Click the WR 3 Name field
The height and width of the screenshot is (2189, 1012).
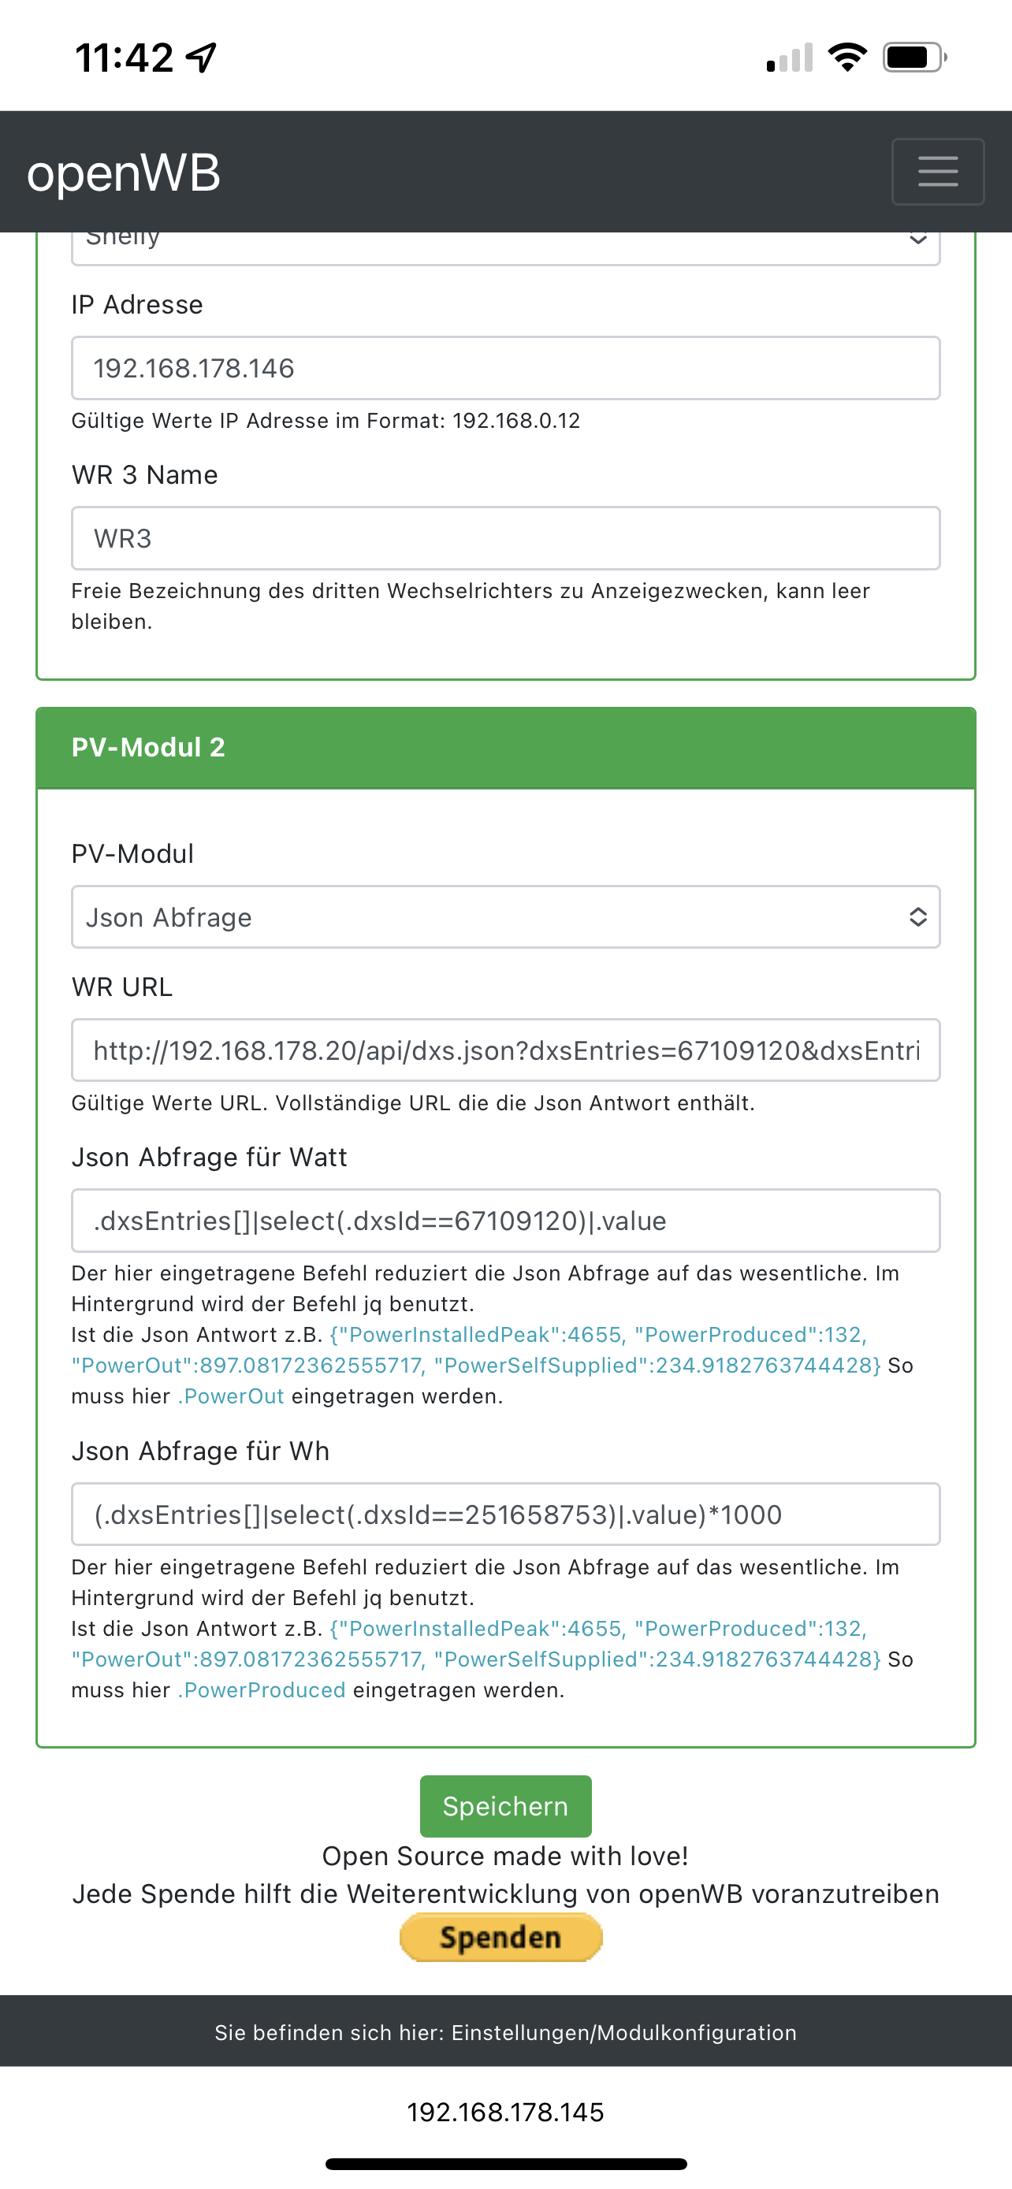504,538
